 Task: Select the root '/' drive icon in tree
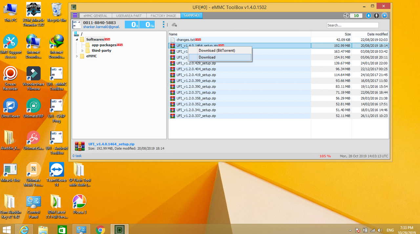pos(76,34)
